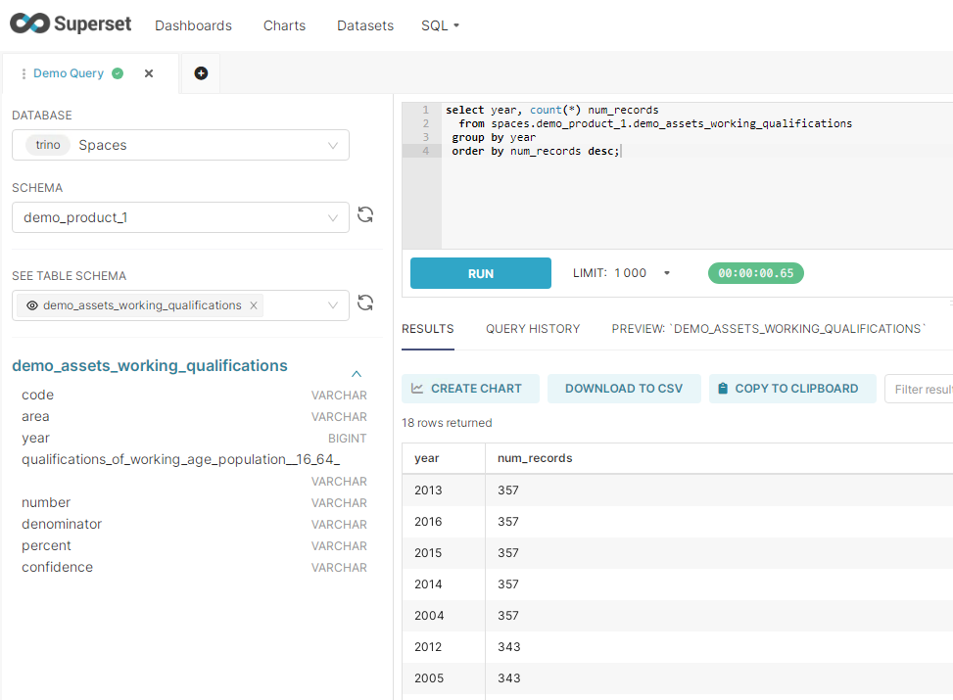The width and height of the screenshot is (953, 700).
Task: Click the Superset logo
Action: coord(71,24)
